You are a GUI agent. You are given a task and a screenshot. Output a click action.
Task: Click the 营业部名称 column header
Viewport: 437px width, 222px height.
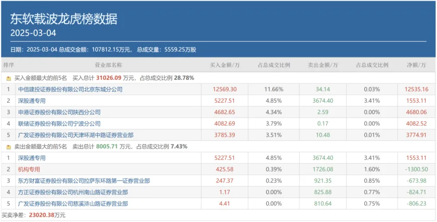point(108,65)
